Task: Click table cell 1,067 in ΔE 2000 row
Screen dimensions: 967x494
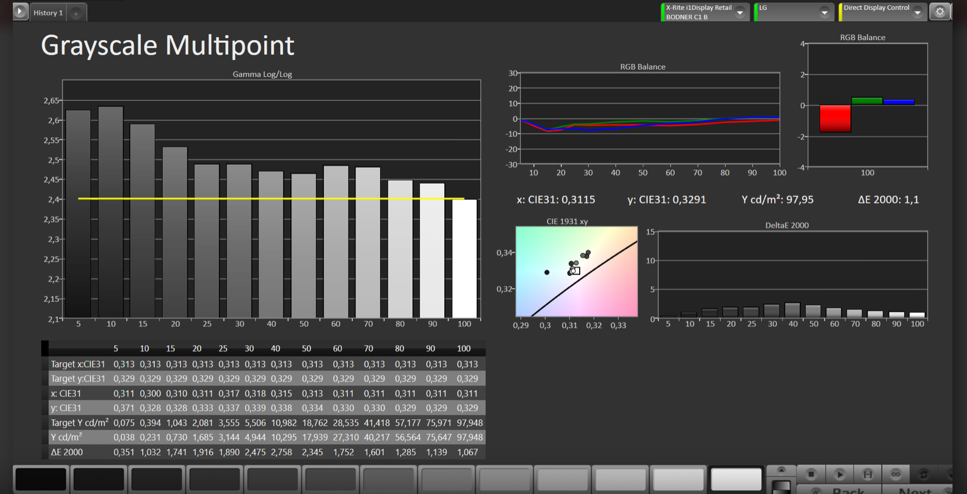Action: point(467,452)
